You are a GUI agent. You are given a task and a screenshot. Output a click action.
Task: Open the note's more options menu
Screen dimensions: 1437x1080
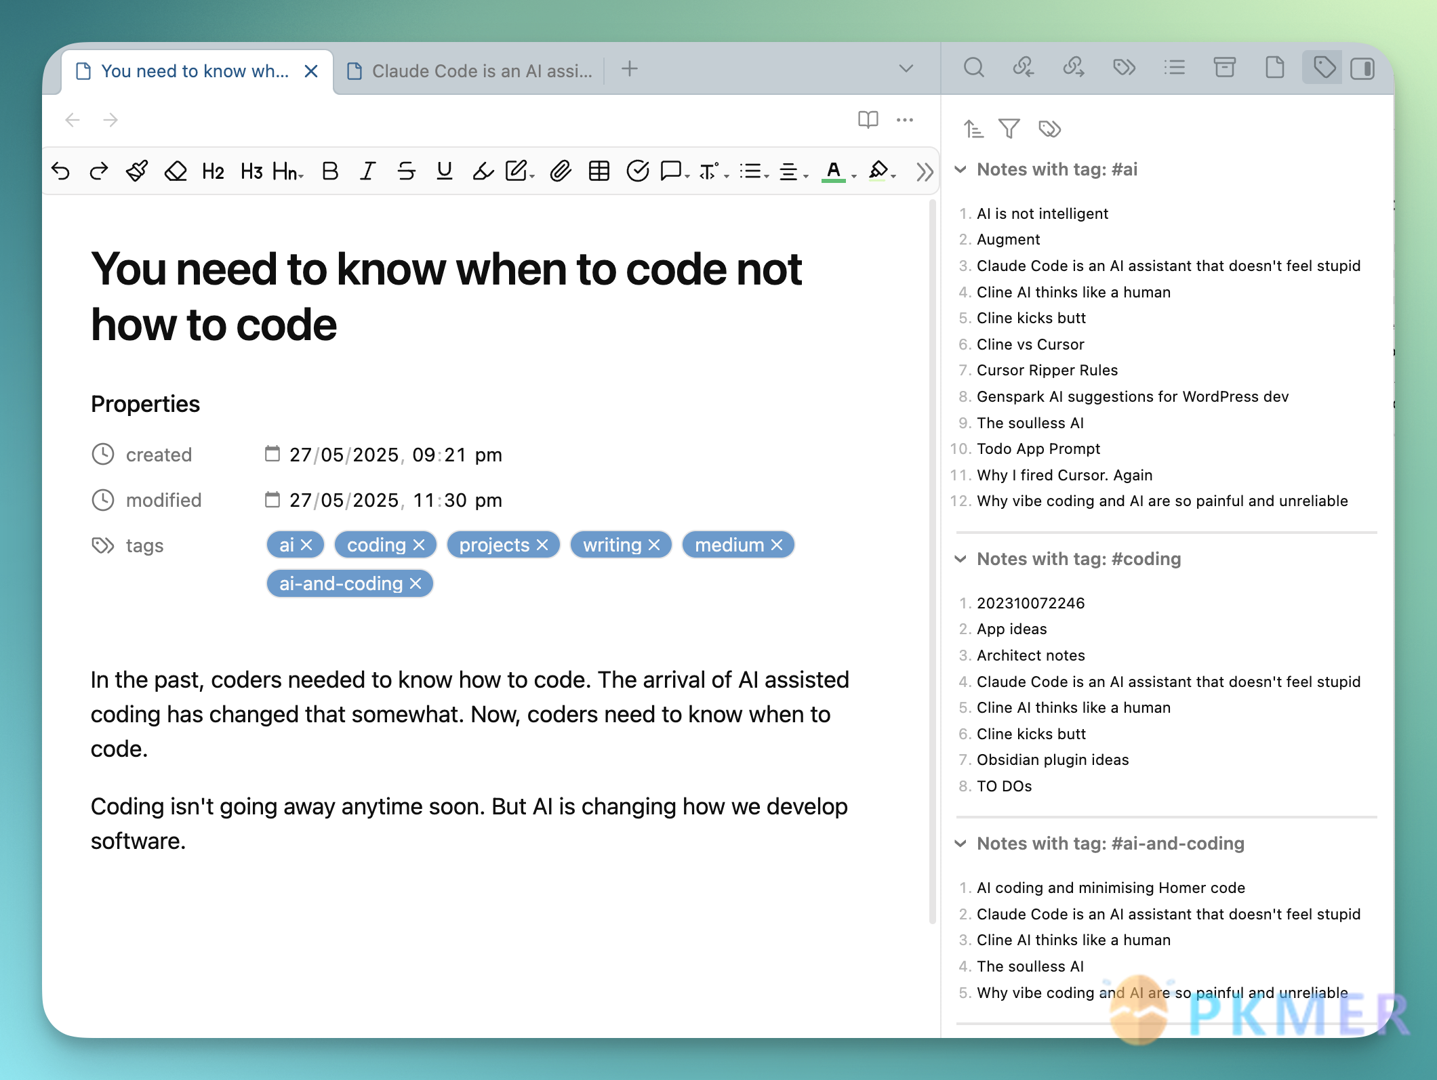tap(905, 120)
